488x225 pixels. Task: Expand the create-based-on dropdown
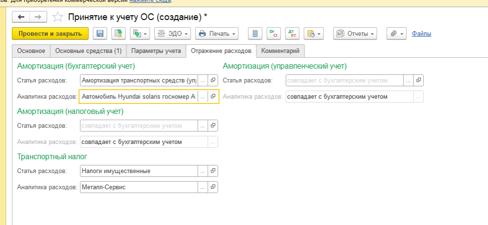coord(140,33)
